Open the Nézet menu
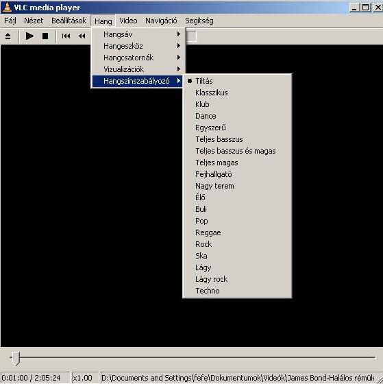The height and width of the screenshot is (384, 383). [x=34, y=21]
